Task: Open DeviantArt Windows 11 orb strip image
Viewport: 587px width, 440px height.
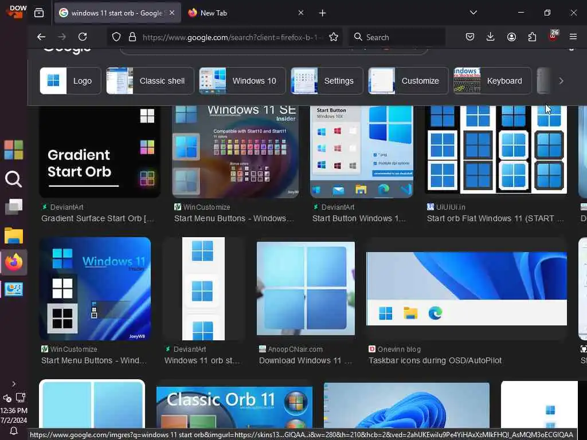Action: click(204, 289)
